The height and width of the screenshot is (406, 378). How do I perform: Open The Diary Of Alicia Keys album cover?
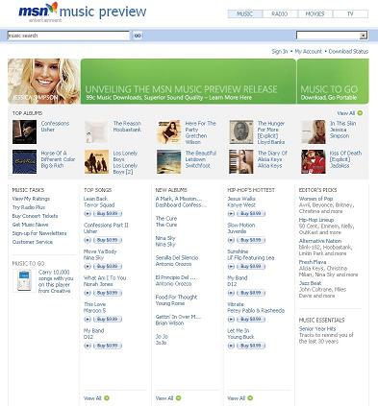241,161
